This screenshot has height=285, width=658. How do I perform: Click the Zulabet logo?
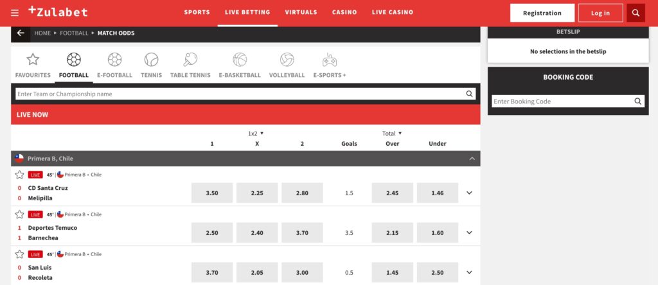[58, 12]
